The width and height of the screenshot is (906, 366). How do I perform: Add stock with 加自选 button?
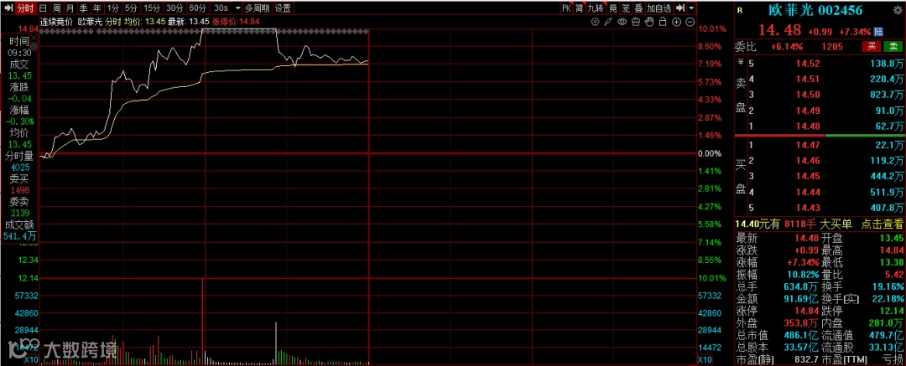click(659, 8)
